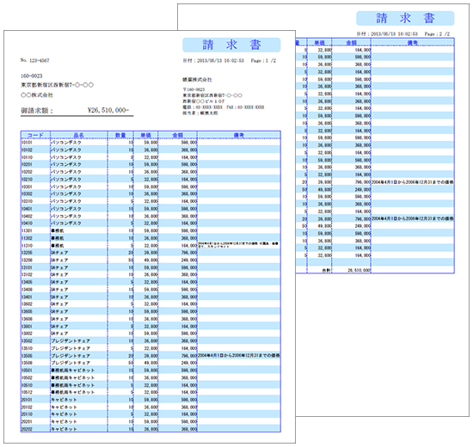Click the '御請求額：' label

pos(37,110)
